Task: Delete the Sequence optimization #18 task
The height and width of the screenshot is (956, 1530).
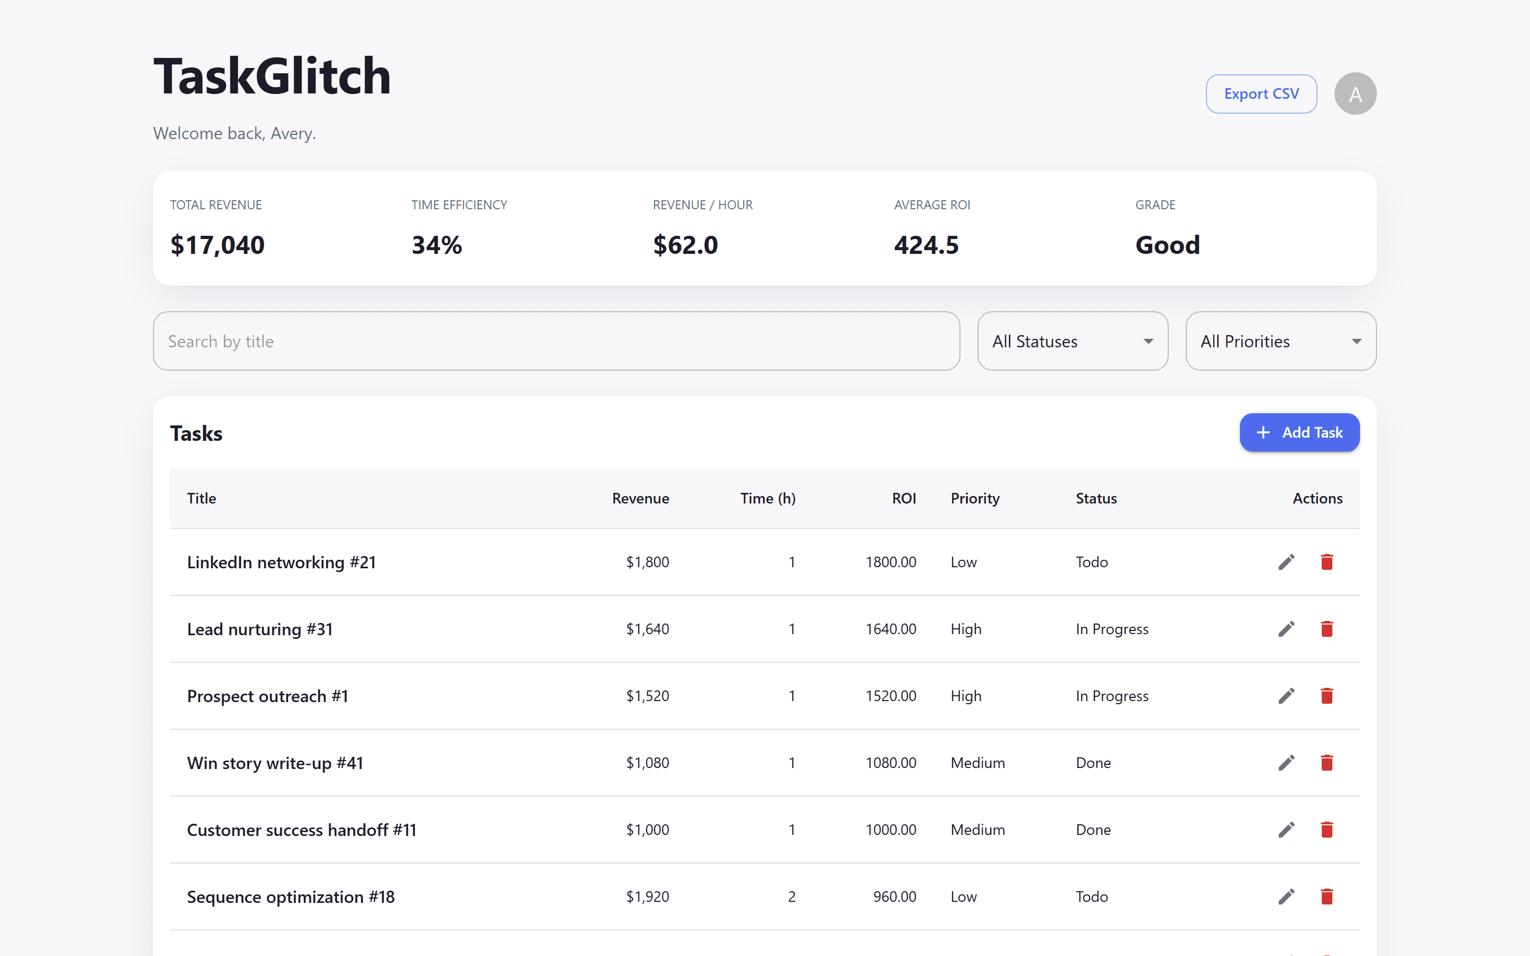Action: (x=1327, y=897)
